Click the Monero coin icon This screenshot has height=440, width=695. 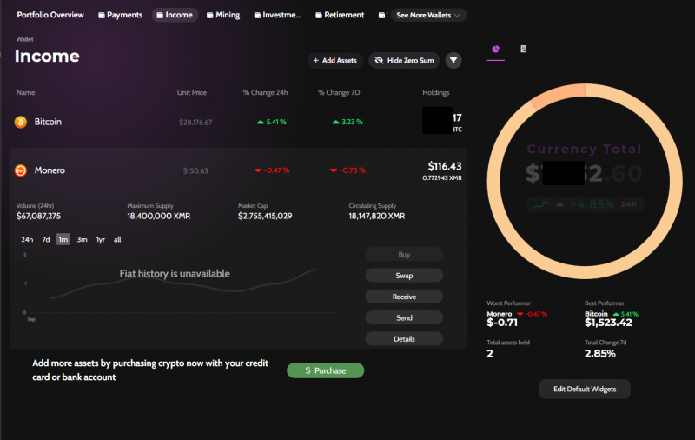click(x=21, y=170)
